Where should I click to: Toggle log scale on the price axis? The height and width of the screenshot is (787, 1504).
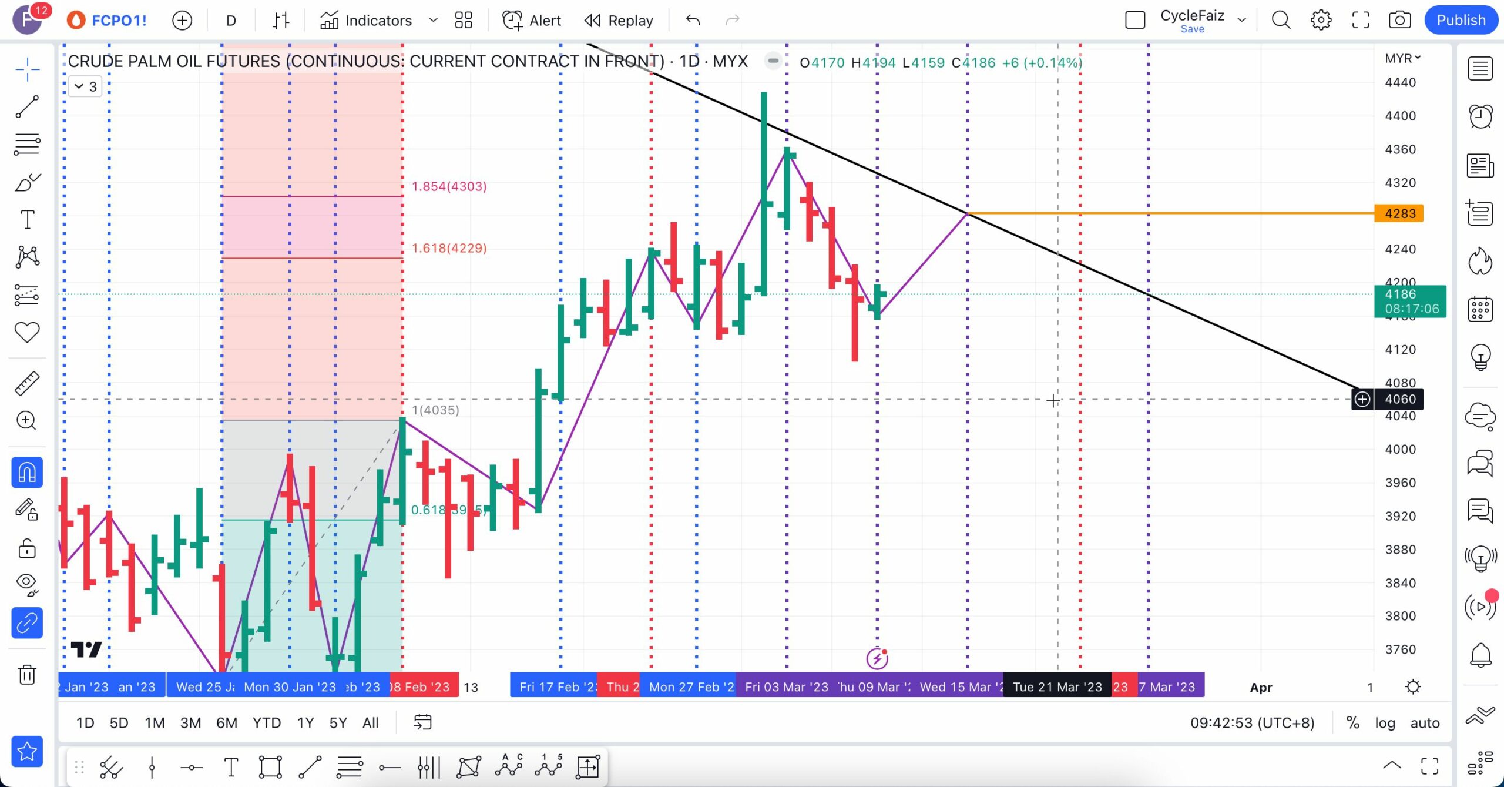1384,722
